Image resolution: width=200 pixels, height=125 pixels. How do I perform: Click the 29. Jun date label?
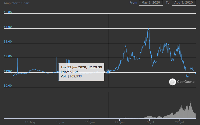pyautogui.click(x=120, y=122)
